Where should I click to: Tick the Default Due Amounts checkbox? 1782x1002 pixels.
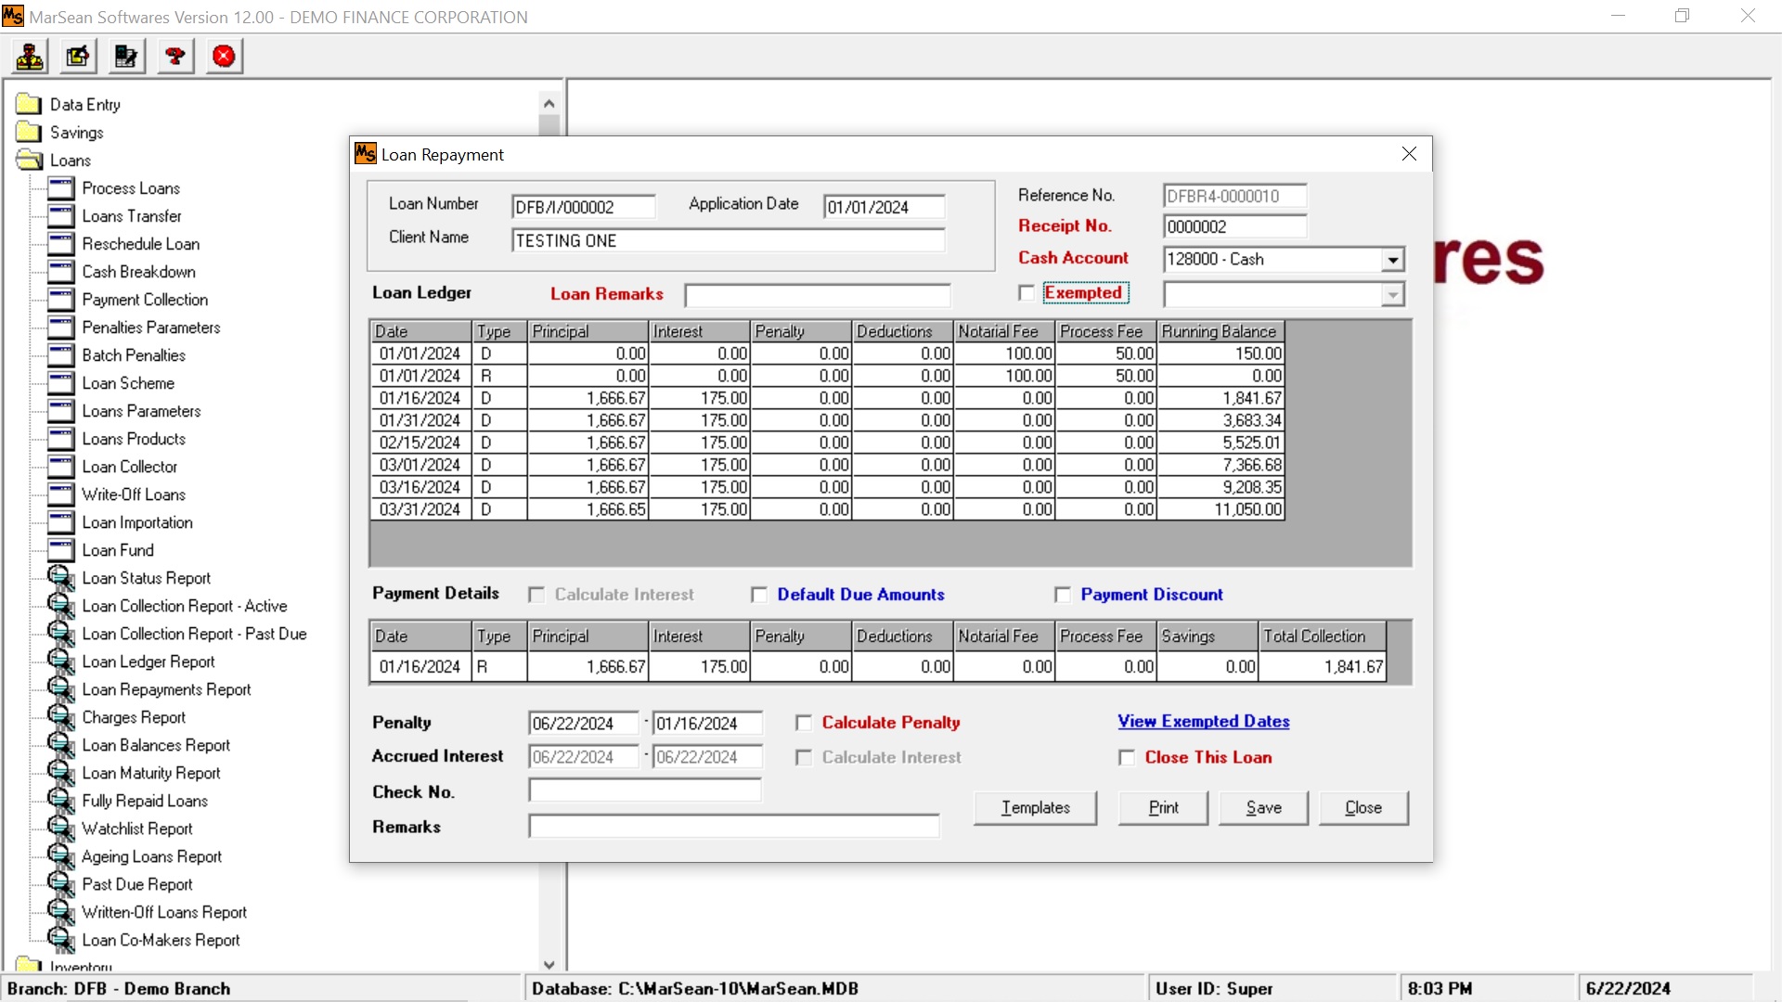coord(759,595)
